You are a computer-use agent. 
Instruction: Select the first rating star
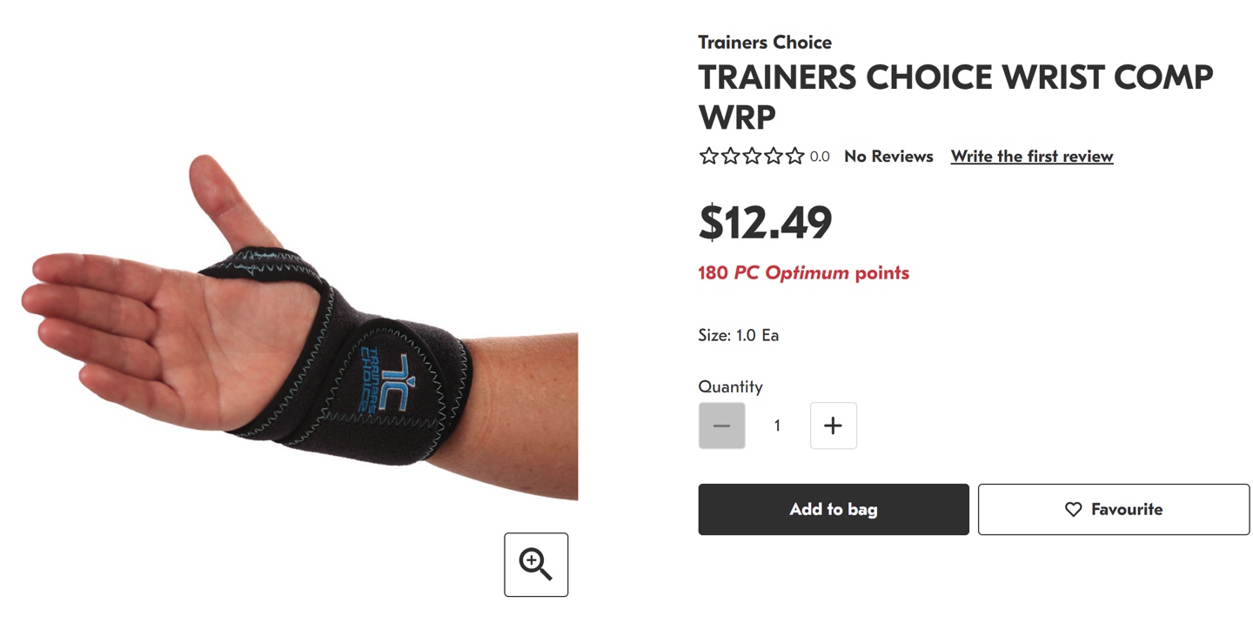709,157
